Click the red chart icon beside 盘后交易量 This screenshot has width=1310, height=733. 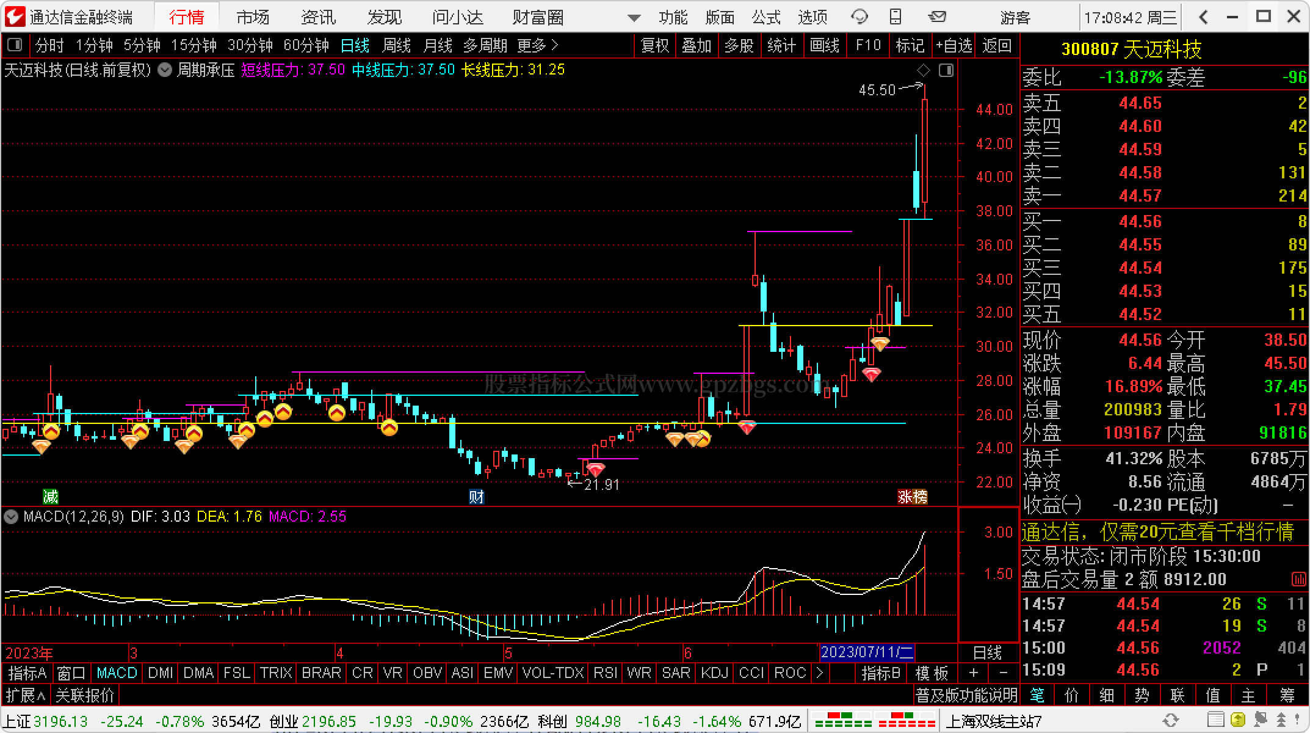click(x=1298, y=578)
